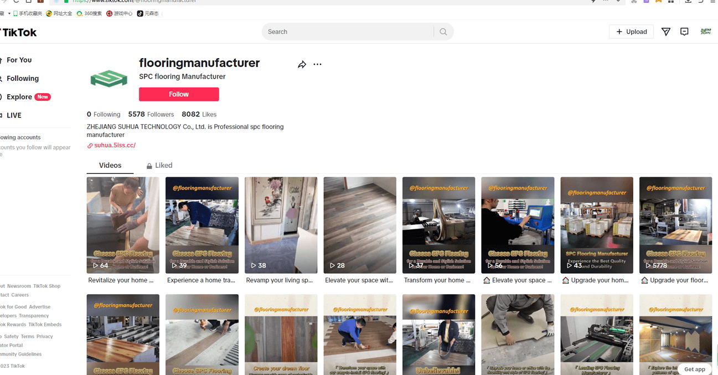The width and height of the screenshot is (718, 375).
Task: Select the Videos tab
Action: click(x=110, y=166)
